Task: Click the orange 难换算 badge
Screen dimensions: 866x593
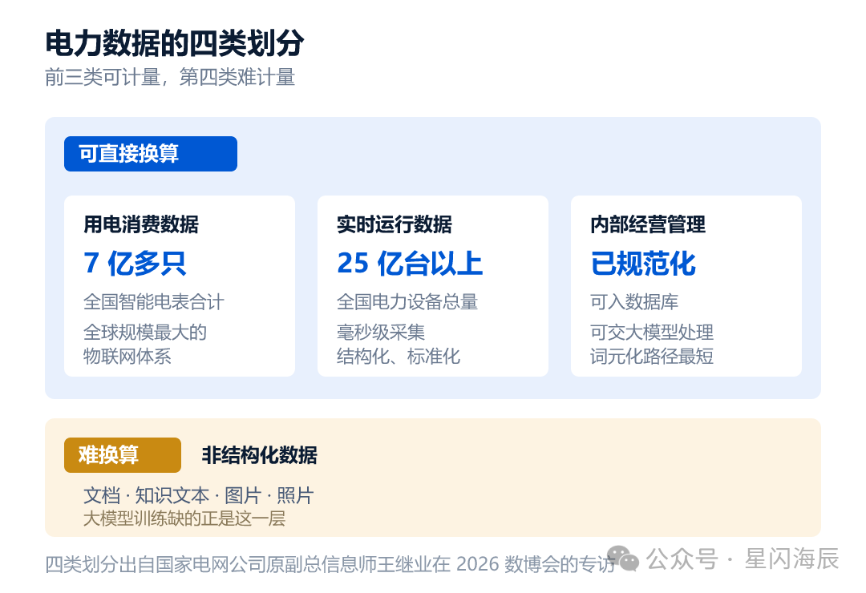Action: coord(123,455)
